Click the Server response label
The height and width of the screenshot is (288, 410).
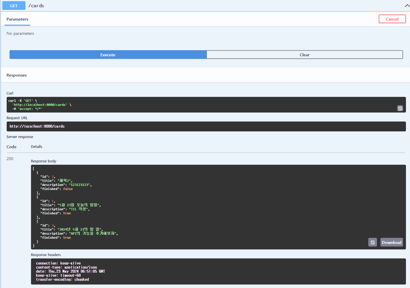pyautogui.click(x=20, y=137)
